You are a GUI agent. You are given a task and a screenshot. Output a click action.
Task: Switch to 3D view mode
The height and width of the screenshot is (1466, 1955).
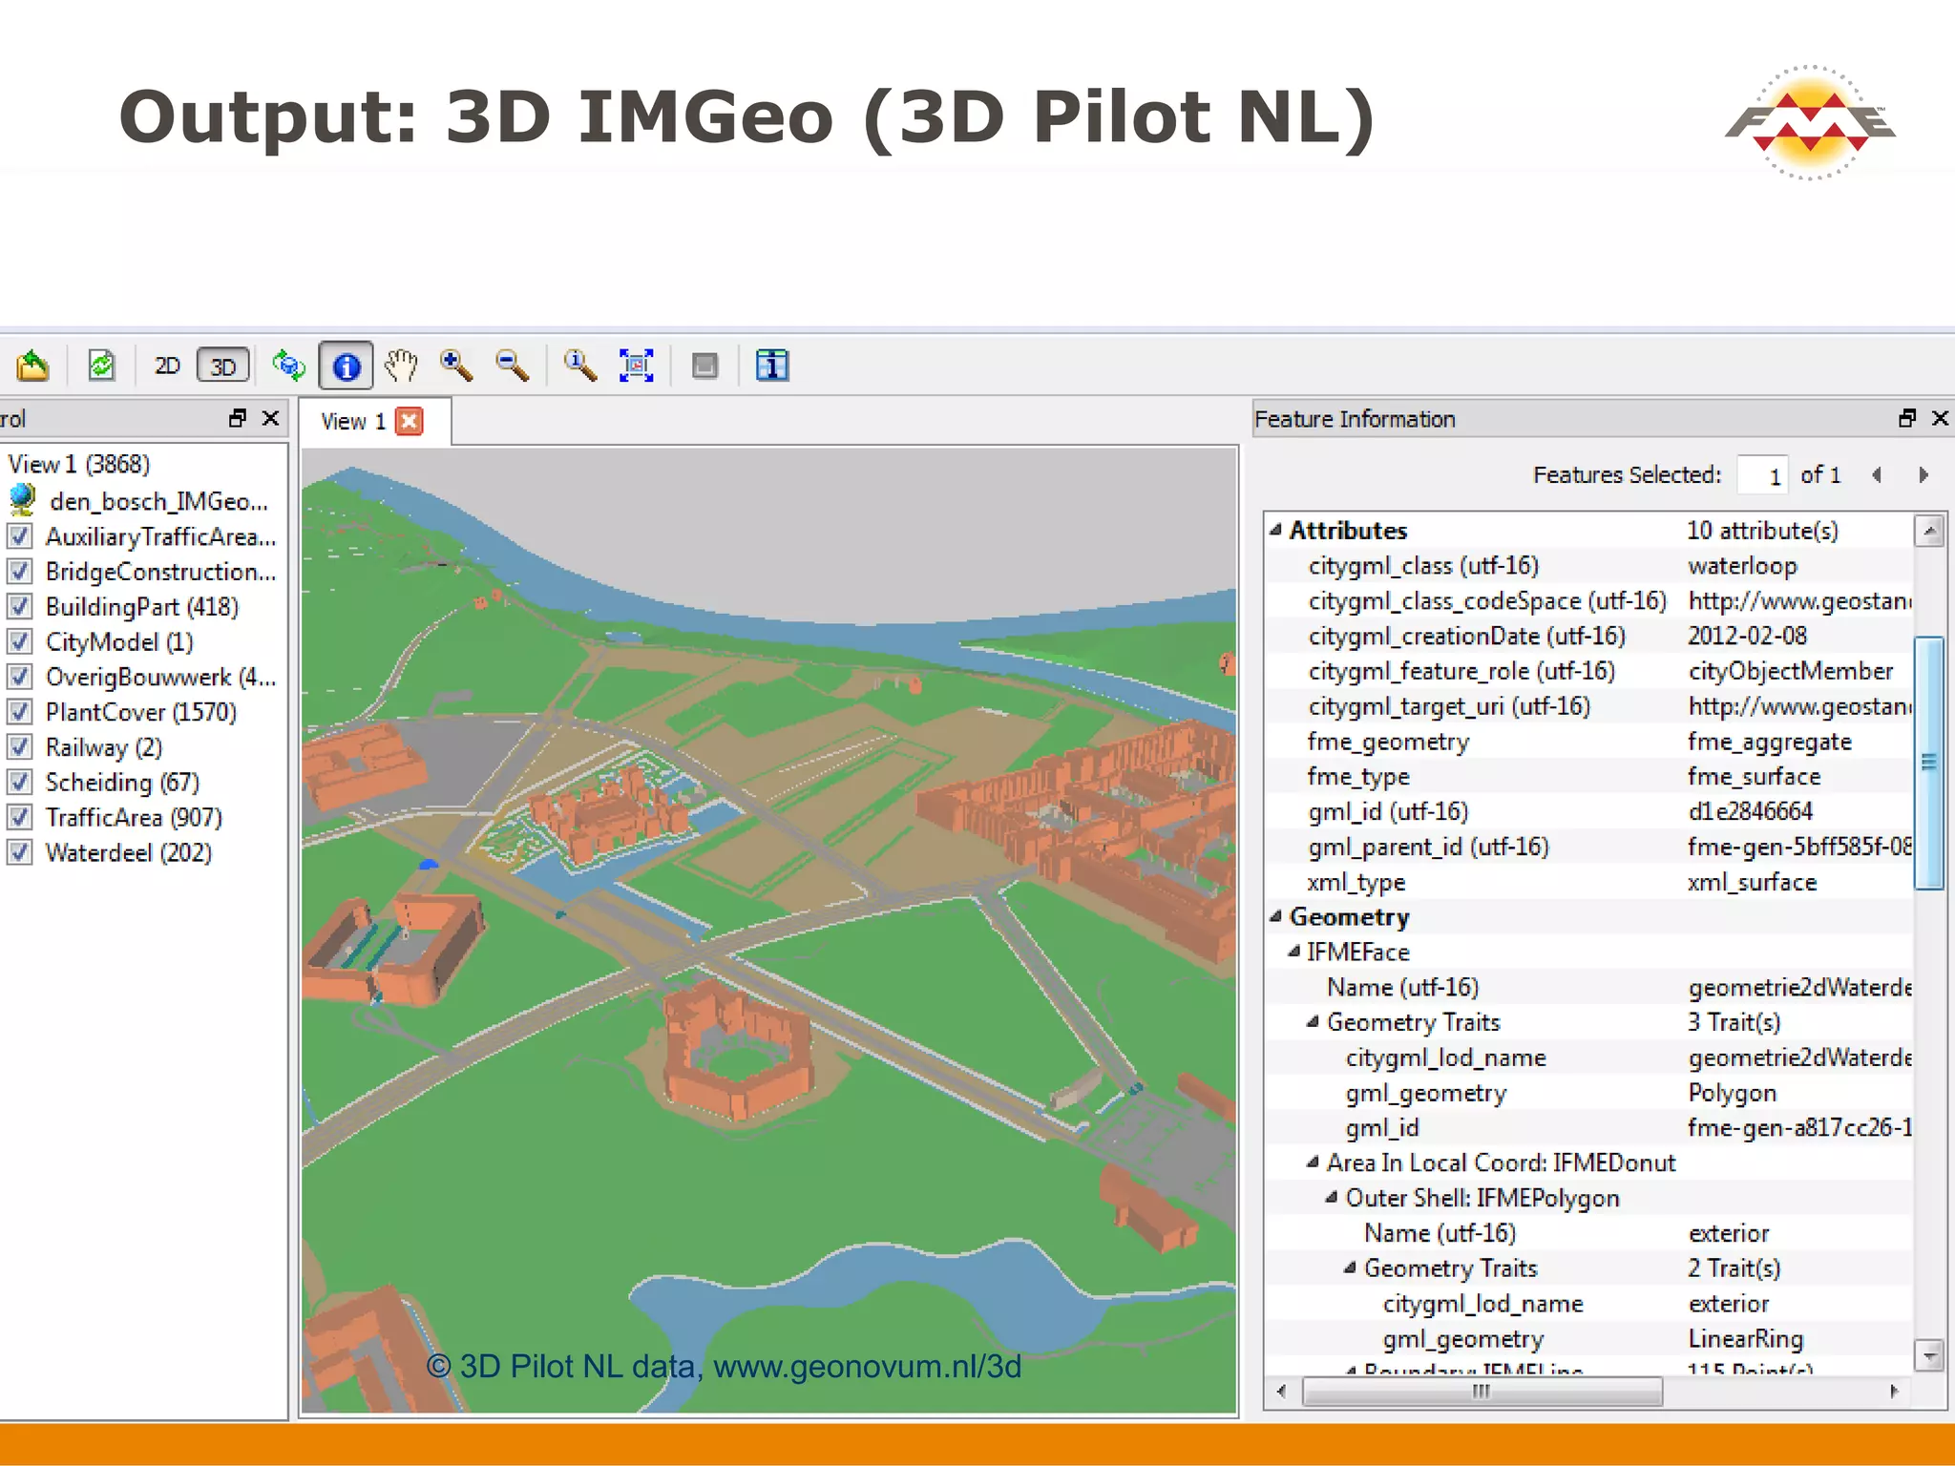click(223, 366)
